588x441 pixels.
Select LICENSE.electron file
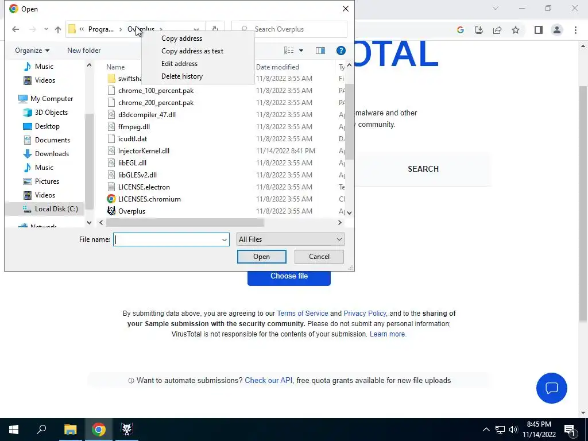144,187
